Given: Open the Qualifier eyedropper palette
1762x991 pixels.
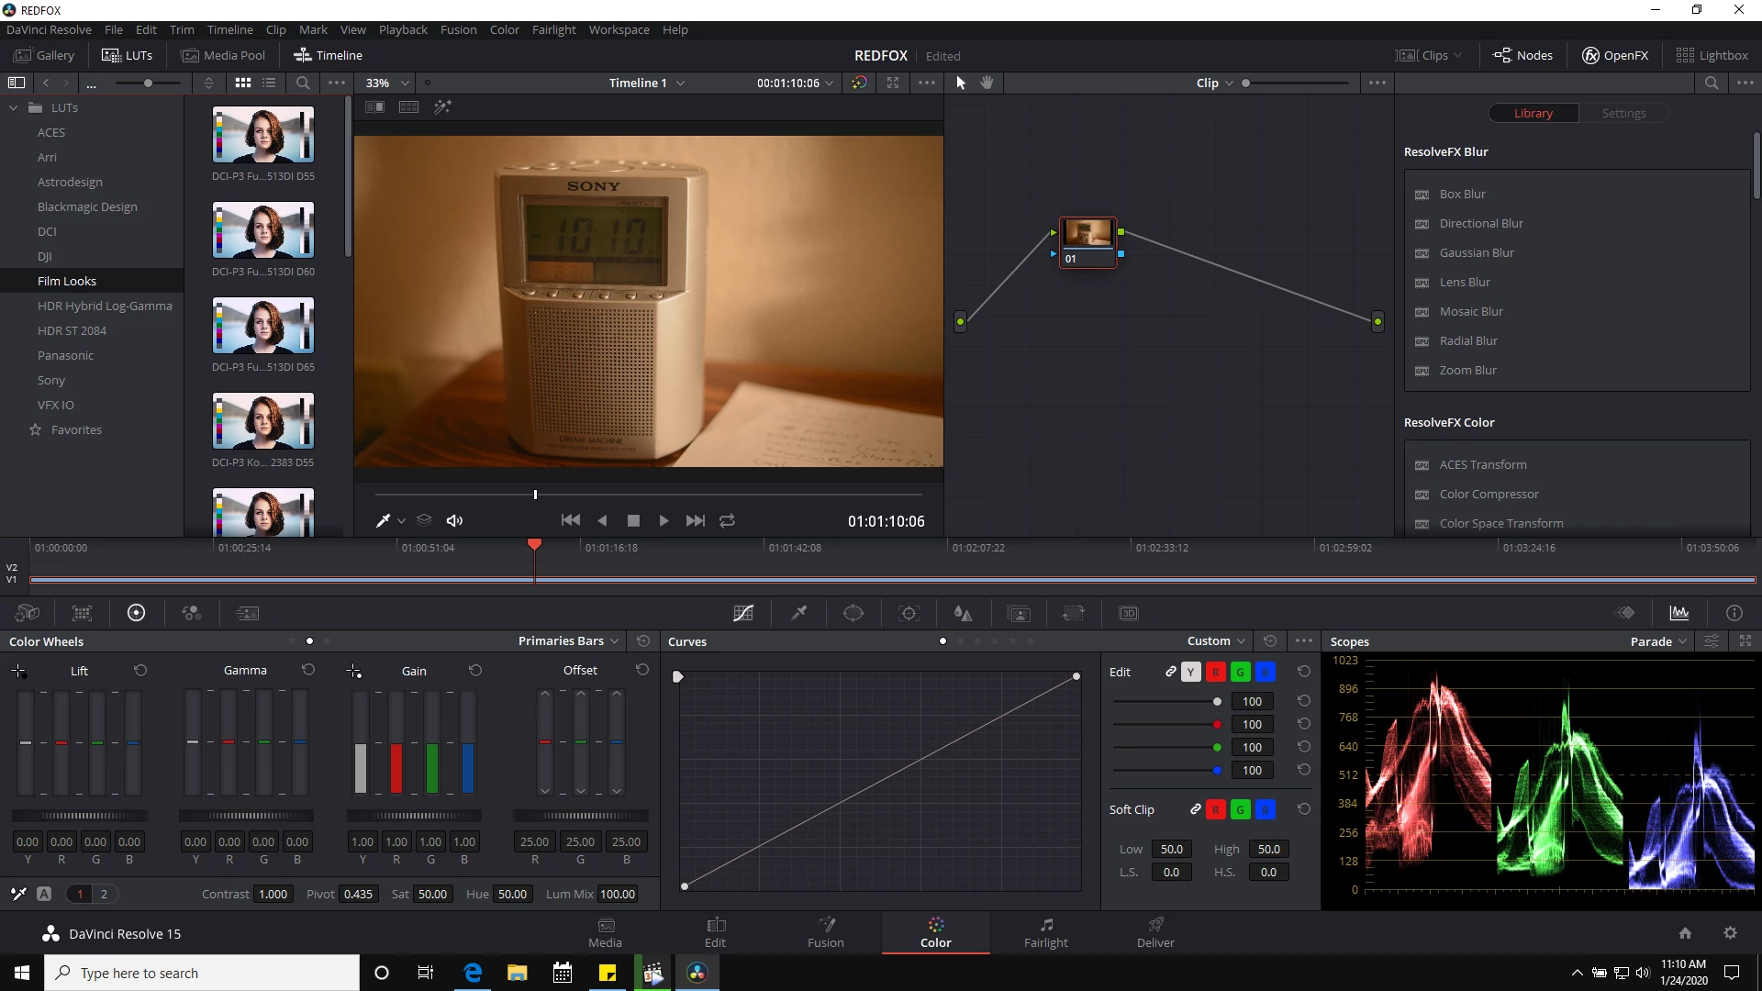Looking at the screenshot, I should 798,613.
